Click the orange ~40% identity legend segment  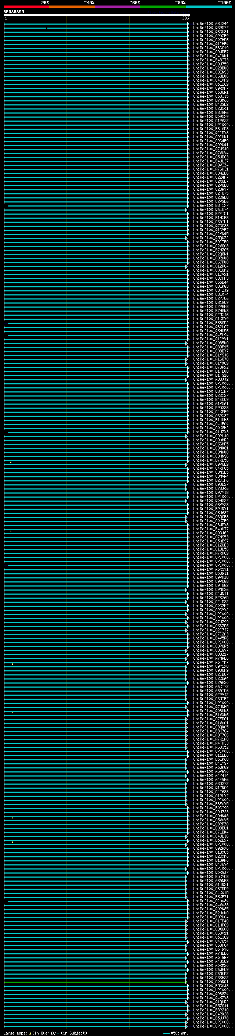pyautogui.click(x=72, y=7)
